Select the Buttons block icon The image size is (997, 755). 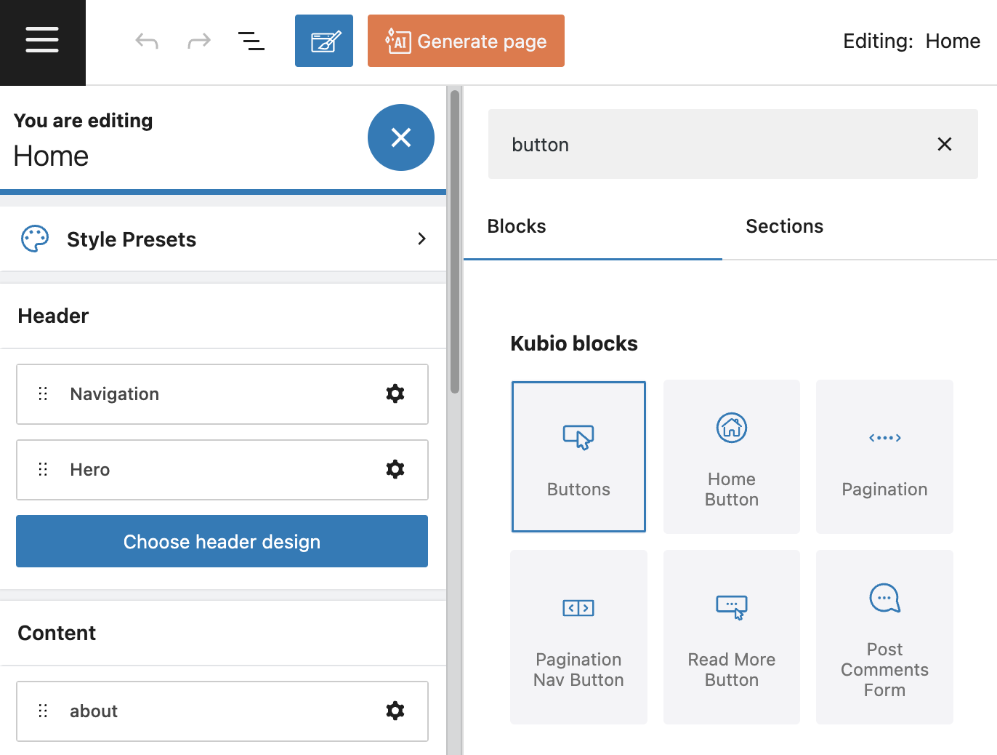tap(578, 436)
